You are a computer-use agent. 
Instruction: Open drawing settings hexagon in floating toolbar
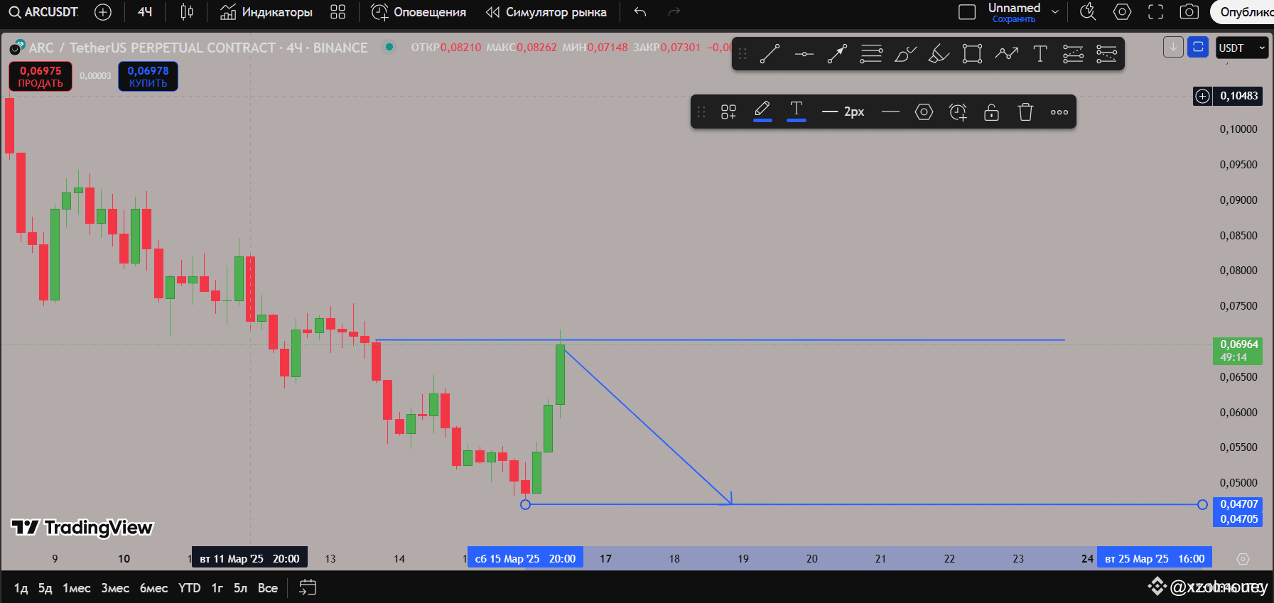click(924, 112)
